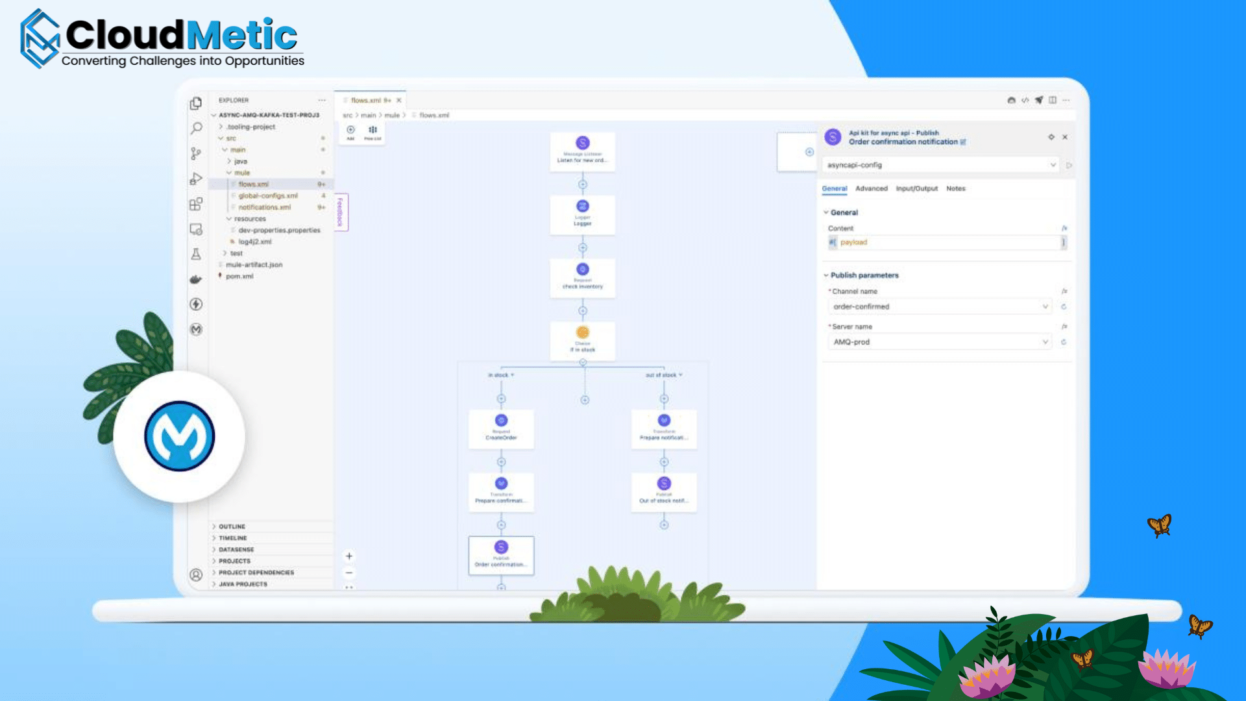Click the Accounts icon at sidebar bottom
The height and width of the screenshot is (701, 1246).
click(196, 575)
